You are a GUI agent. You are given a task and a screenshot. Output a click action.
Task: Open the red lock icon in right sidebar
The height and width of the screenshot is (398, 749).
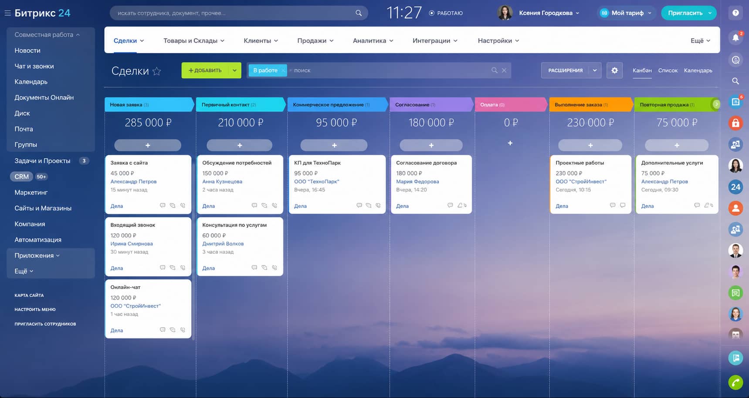735,123
